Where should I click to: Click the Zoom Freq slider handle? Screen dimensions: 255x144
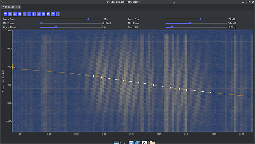point(201,19)
